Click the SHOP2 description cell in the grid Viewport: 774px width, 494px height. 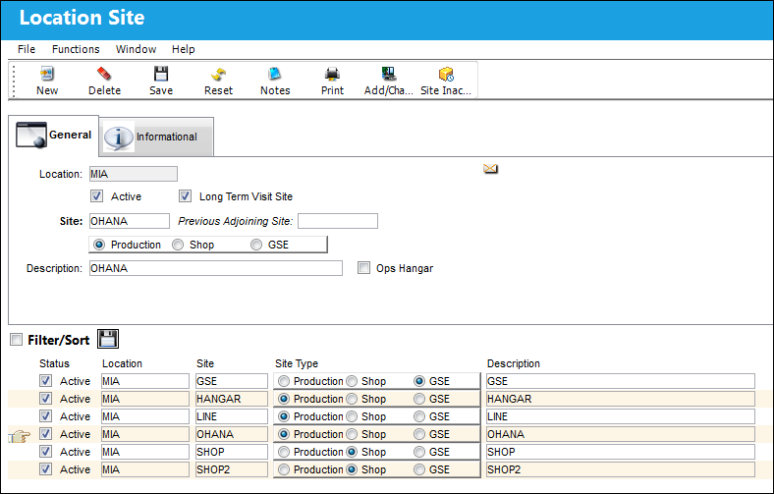[x=621, y=469]
